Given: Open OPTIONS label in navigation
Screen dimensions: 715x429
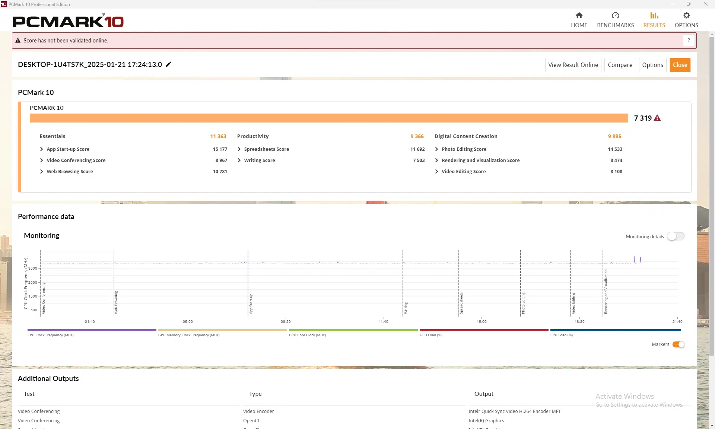Looking at the screenshot, I should pos(686,25).
